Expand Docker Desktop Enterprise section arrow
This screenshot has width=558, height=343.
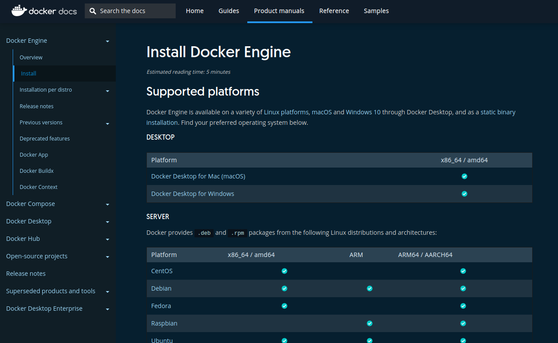107,309
